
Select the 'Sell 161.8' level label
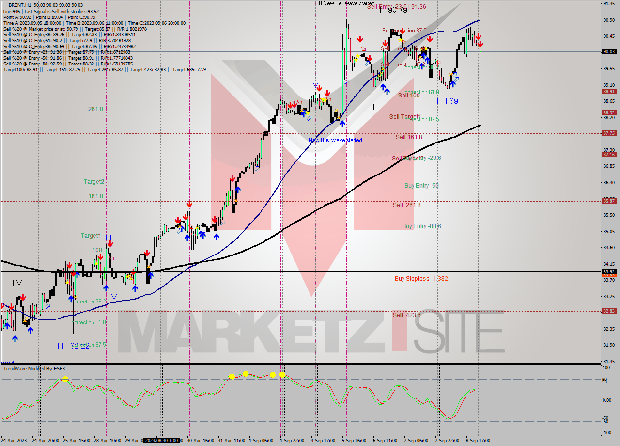409,137
